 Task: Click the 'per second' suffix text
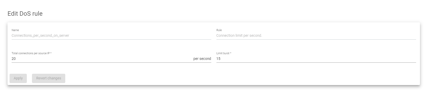pyautogui.click(x=202, y=59)
